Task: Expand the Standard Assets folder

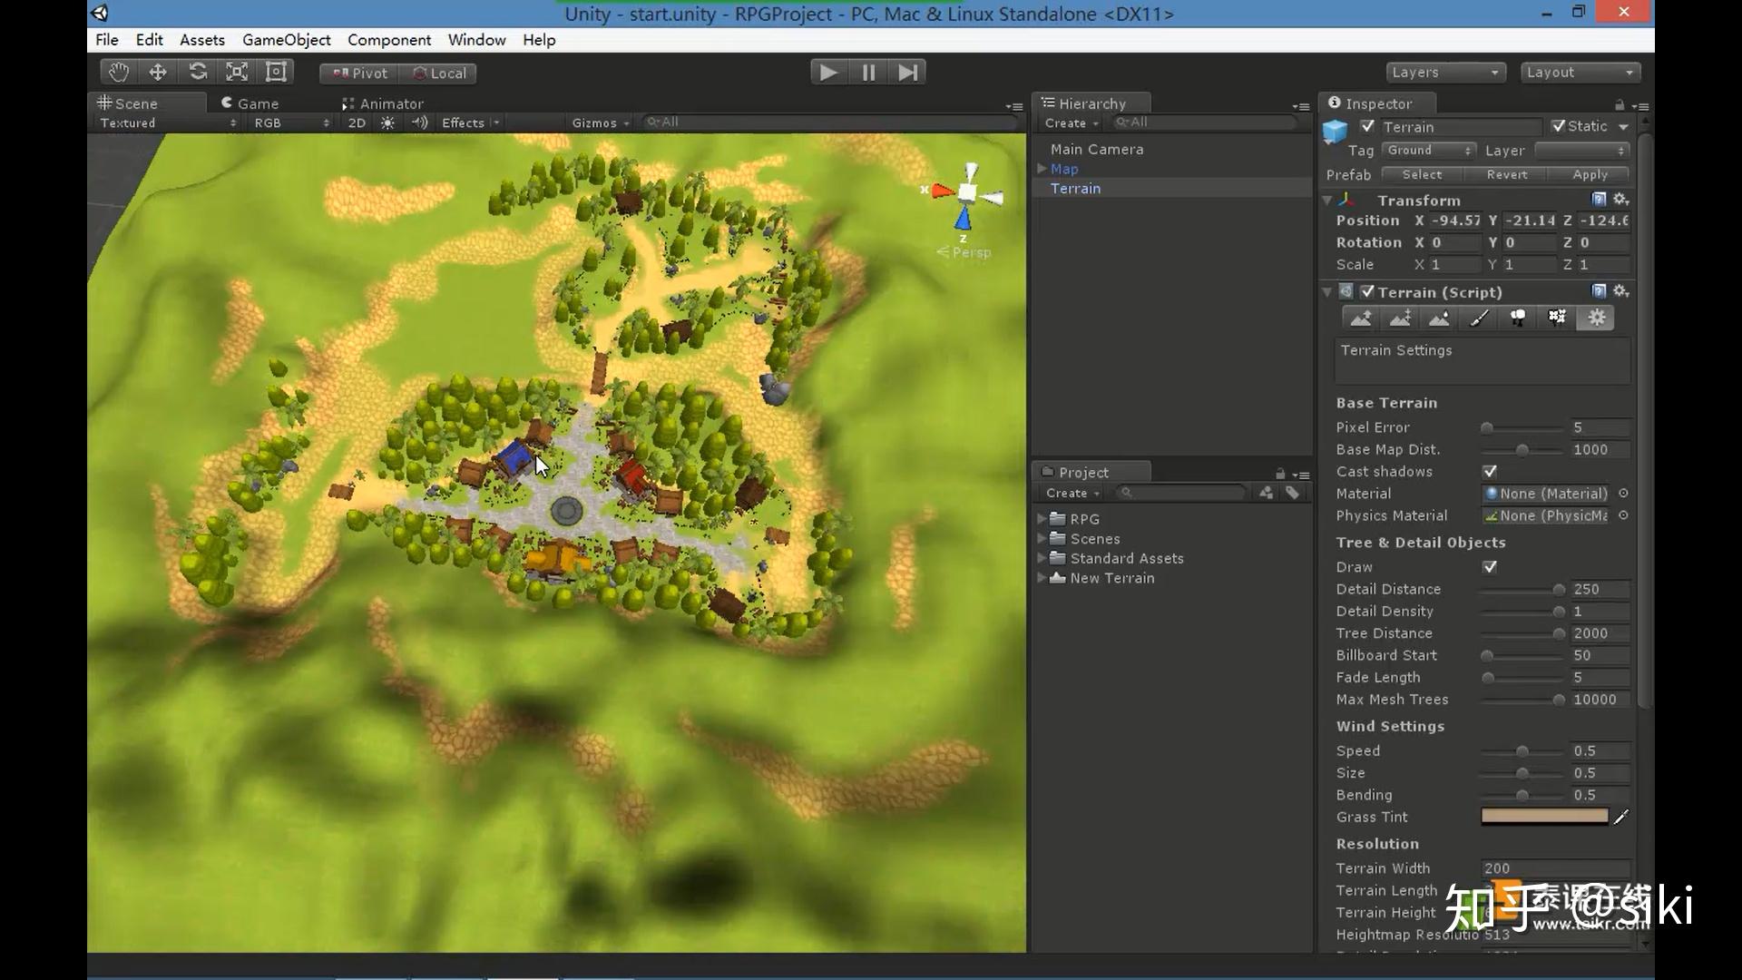Action: pos(1042,559)
